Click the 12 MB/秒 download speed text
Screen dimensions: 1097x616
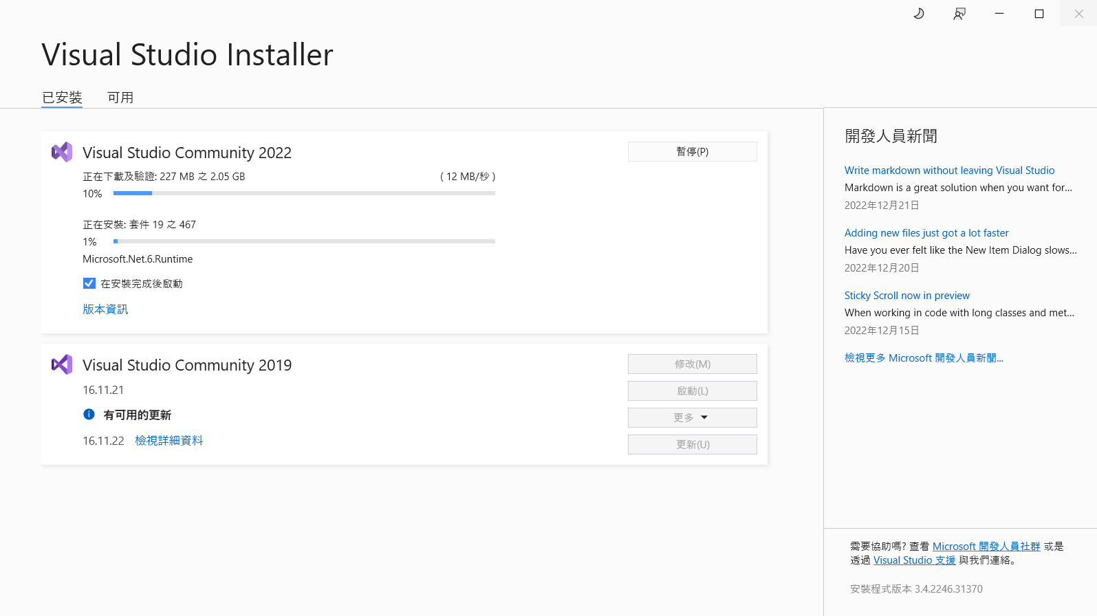pyautogui.click(x=468, y=177)
